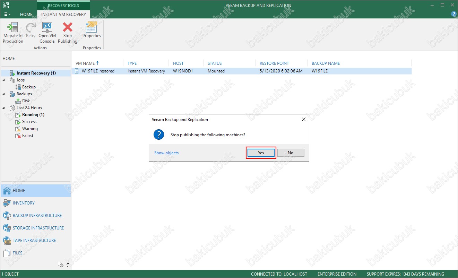Select the Failed node
The image size is (458, 278).
[27, 136]
